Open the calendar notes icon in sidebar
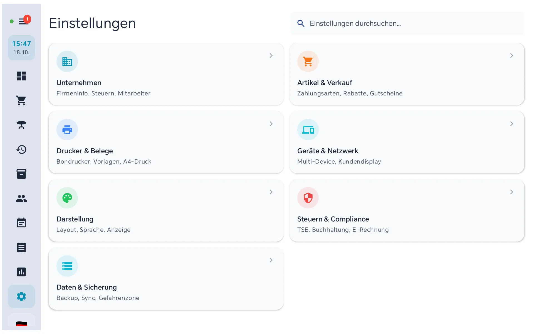The height and width of the screenshot is (334, 534). [21, 223]
